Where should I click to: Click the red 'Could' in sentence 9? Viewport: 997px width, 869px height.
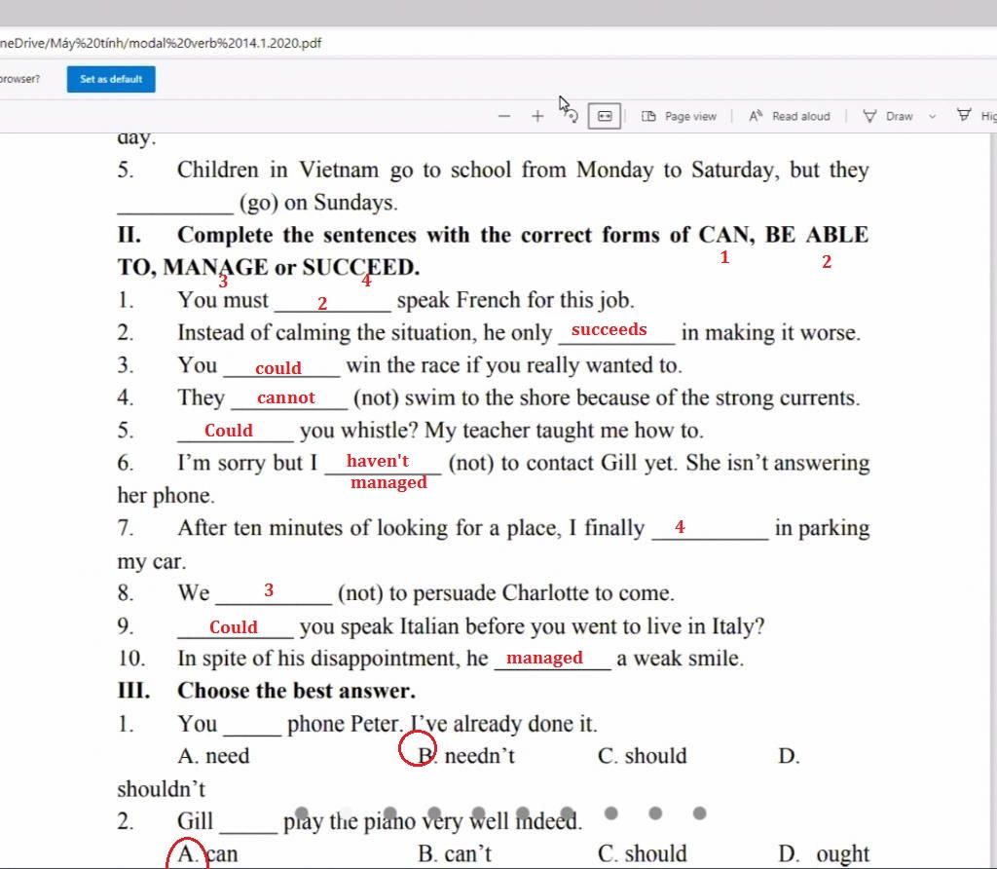[234, 627]
